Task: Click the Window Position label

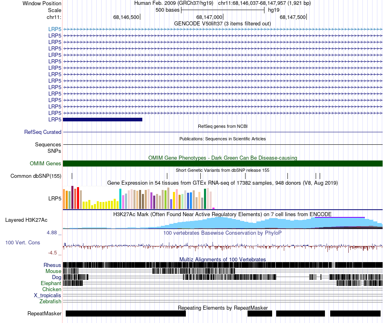Action: pyautogui.click(x=42, y=3)
